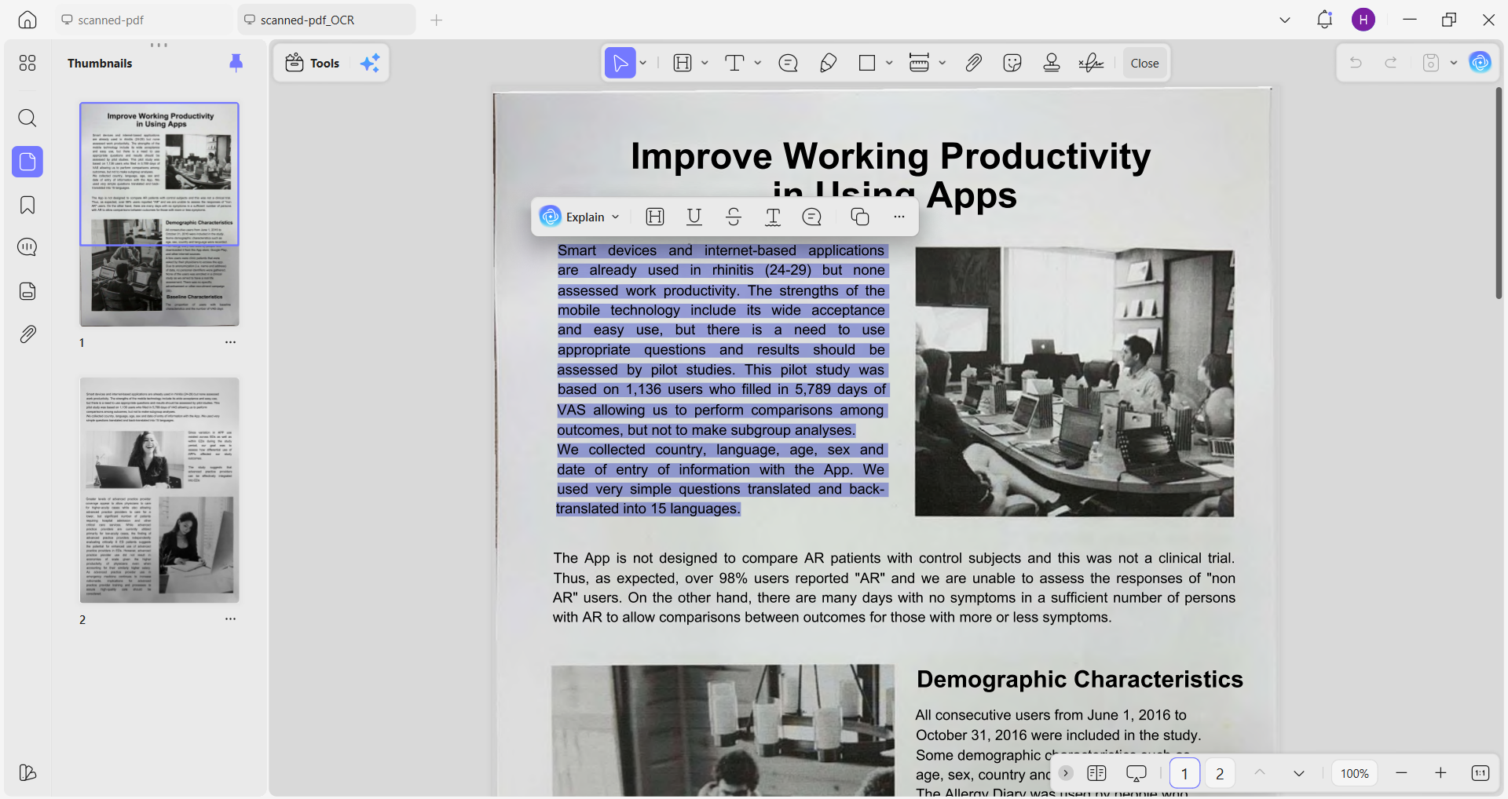Open the AI assistant icon at top right
Viewport: 1508px width, 799px height.
pos(1481,63)
